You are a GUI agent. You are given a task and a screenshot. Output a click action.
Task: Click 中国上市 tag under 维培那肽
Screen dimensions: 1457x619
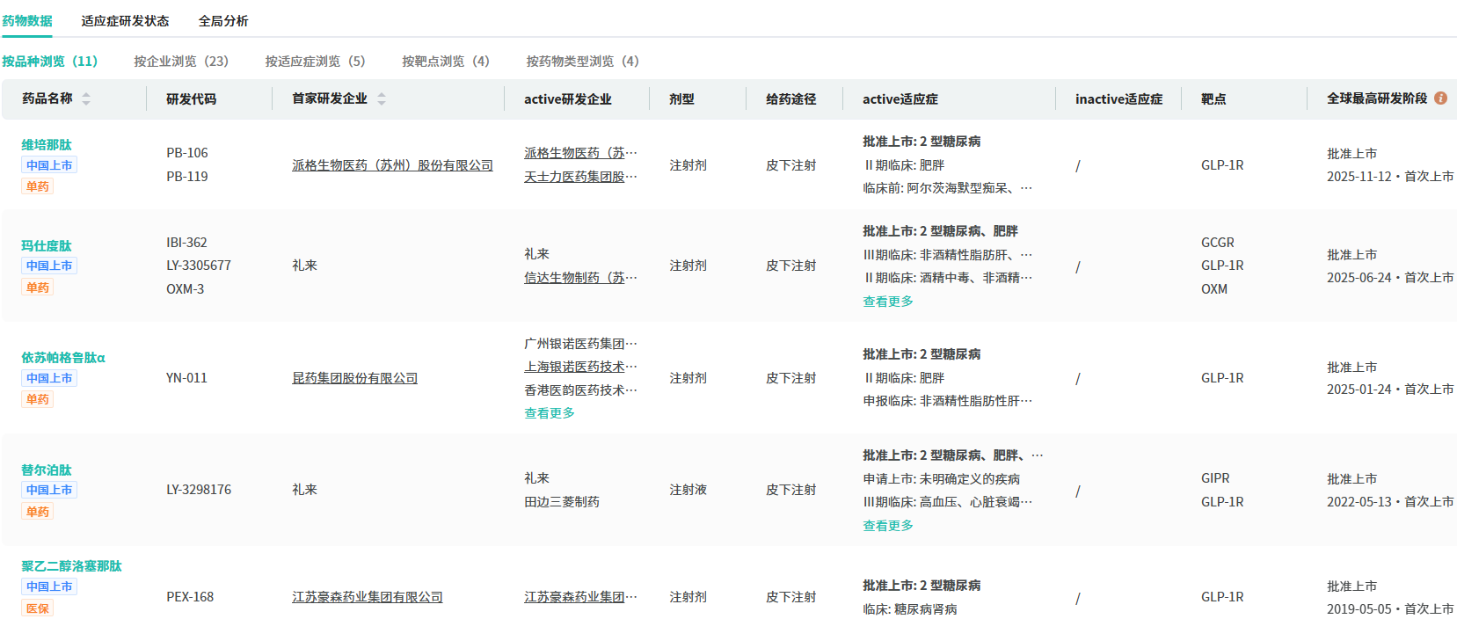(x=49, y=165)
